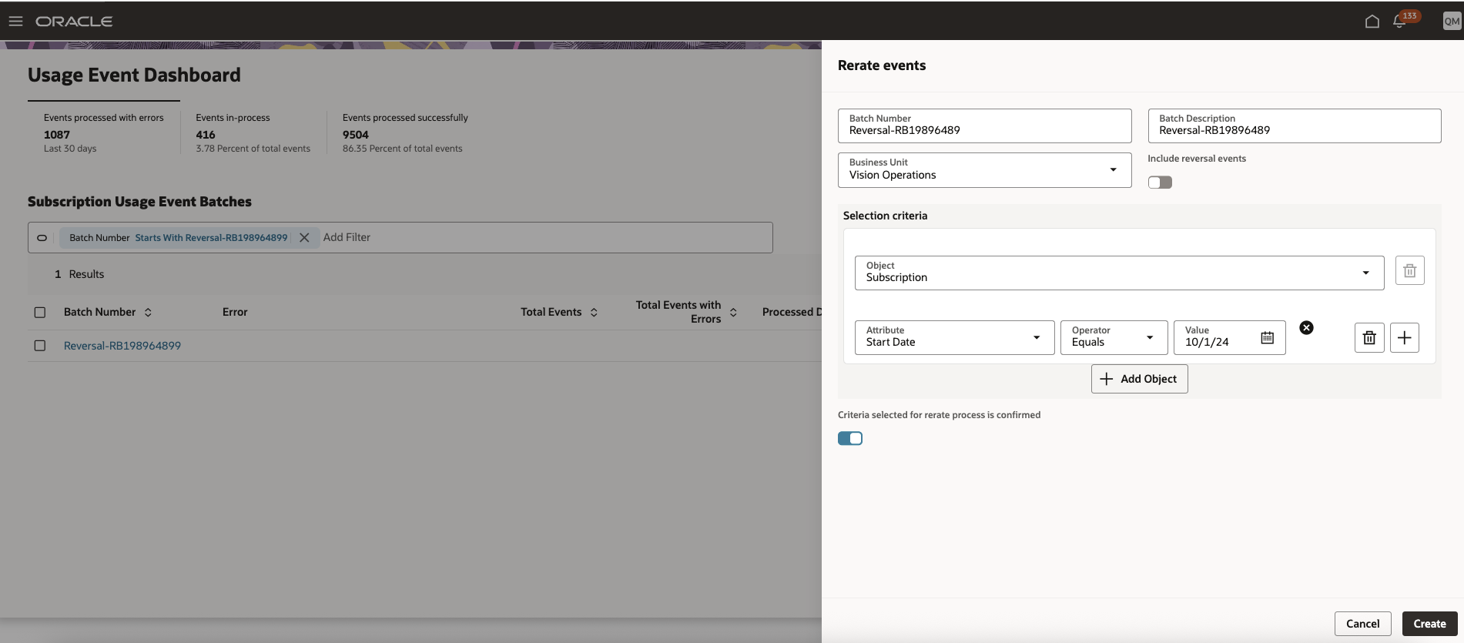Screen dimensions: 1464x643
Task: Check the select-all batches checkbox
Action: tap(40, 313)
